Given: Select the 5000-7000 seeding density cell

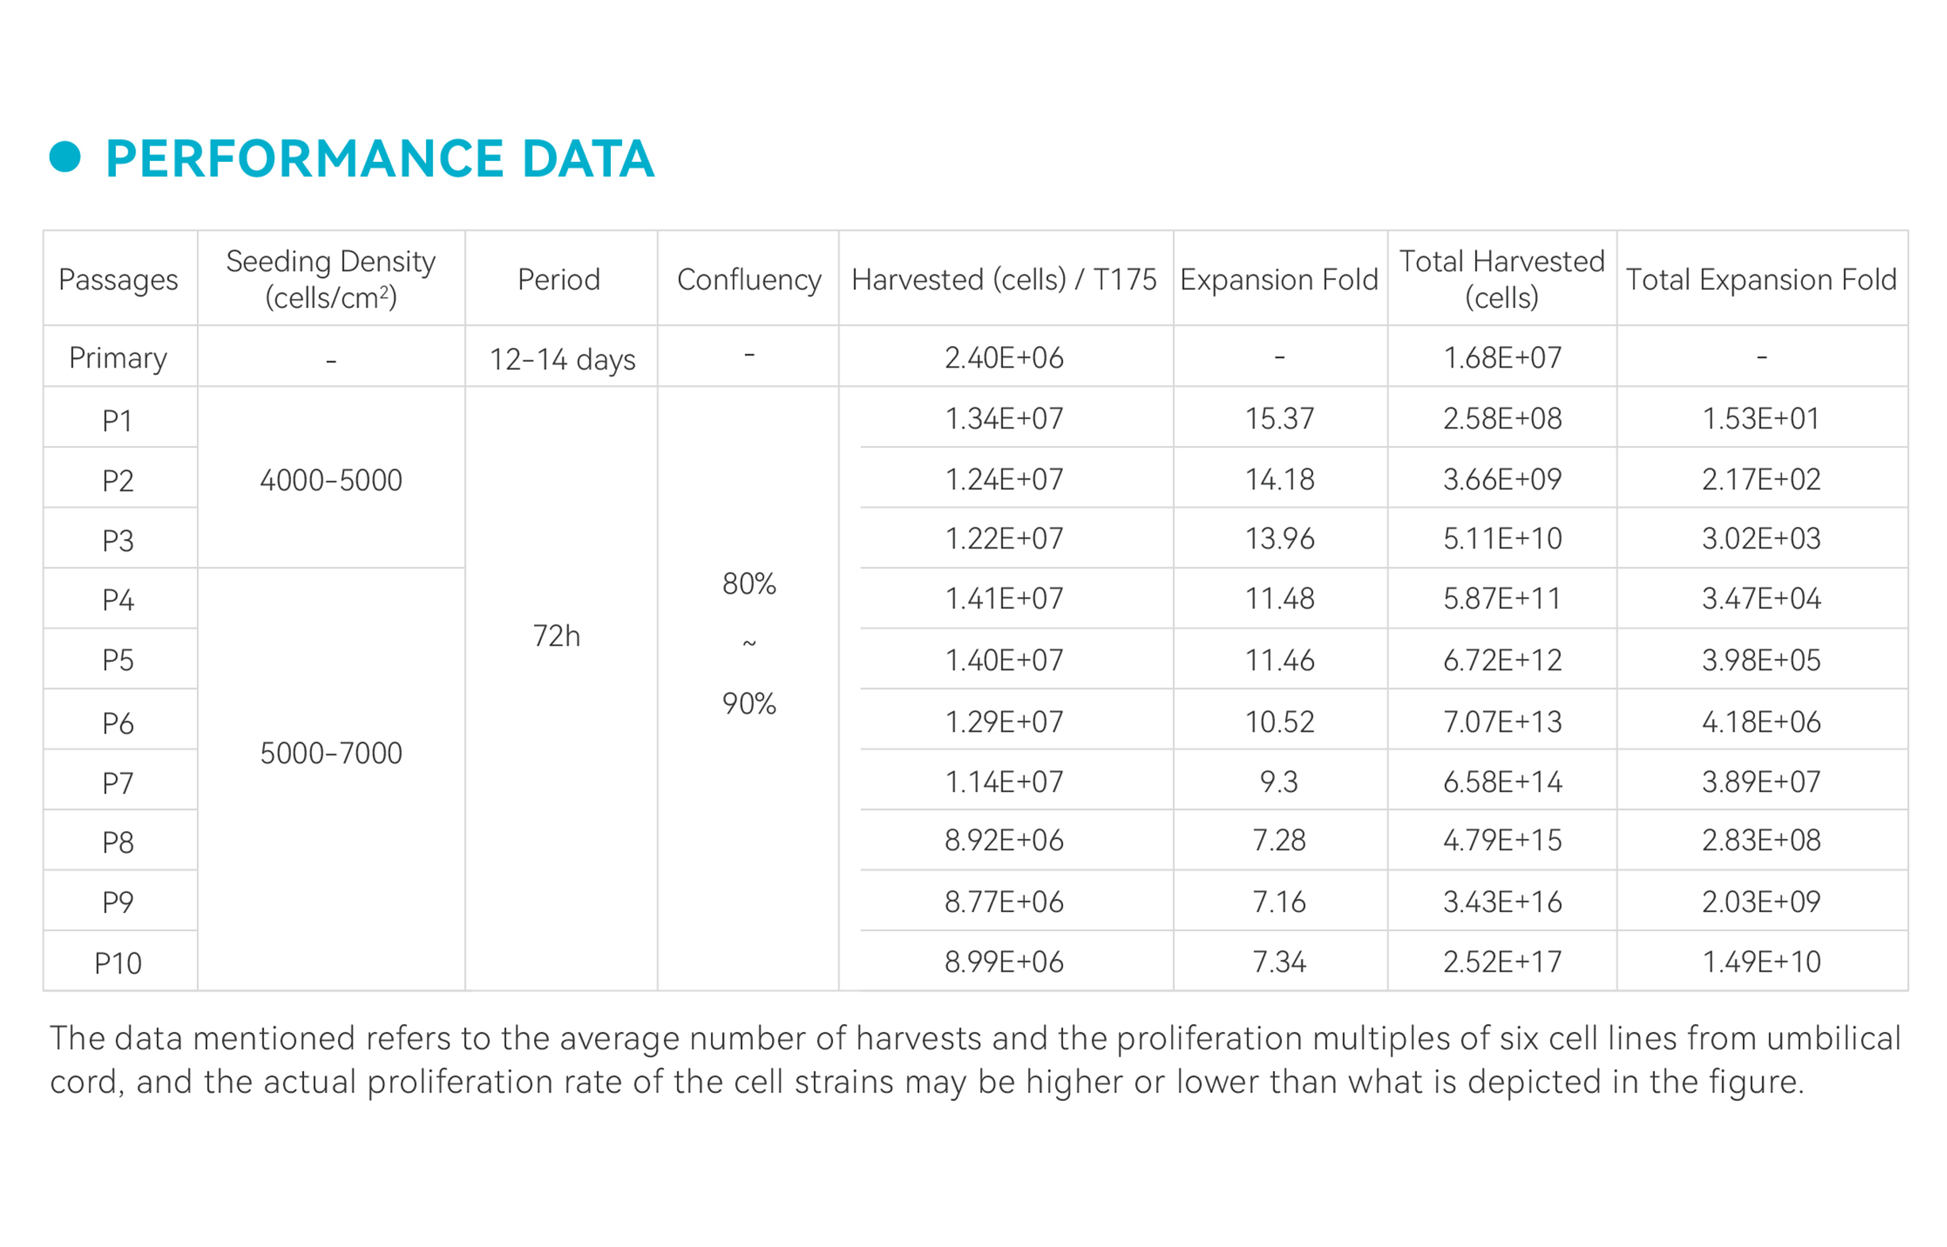Looking at the screenshot, I should 331,753.
